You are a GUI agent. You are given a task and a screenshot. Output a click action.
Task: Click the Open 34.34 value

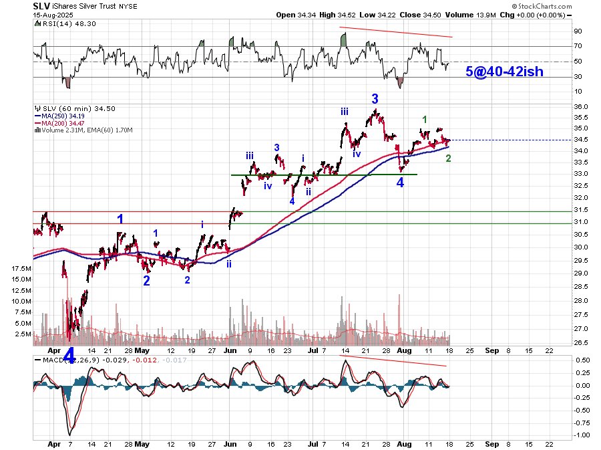click(296, 15)
